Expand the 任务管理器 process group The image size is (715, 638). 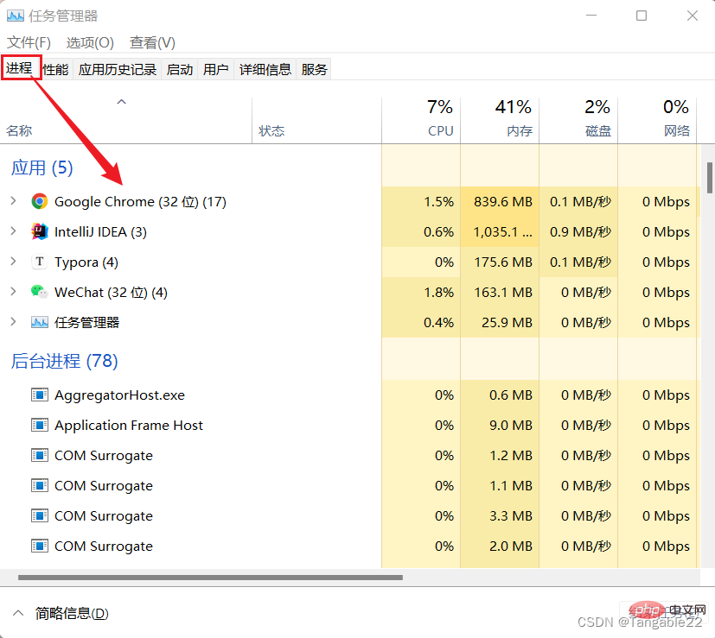(x=13, y=322)
